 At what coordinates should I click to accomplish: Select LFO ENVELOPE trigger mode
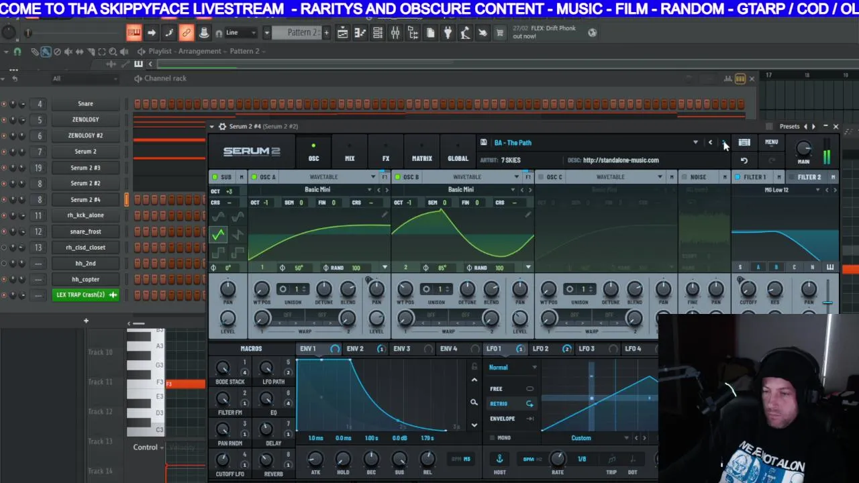pyautogui.click(x=511, y=419)
